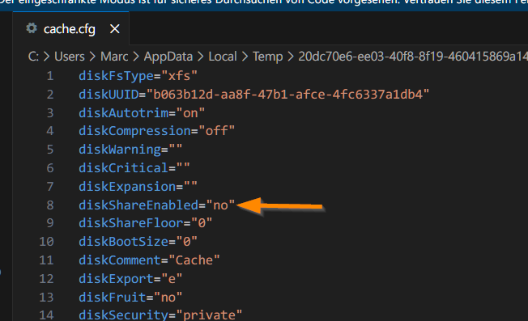Place cursor on diskFsType="xfs" line
528x321 pixels.
(x=138, y=76)
